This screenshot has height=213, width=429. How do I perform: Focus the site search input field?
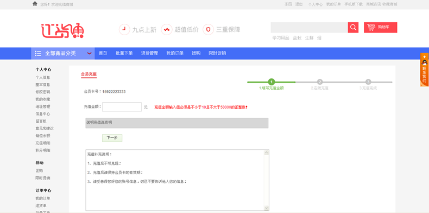coord(309,28)
